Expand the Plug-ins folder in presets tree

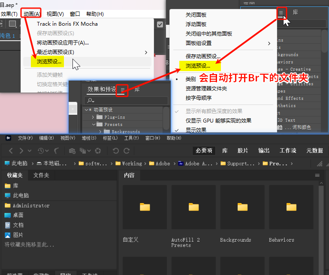(93, 117)
